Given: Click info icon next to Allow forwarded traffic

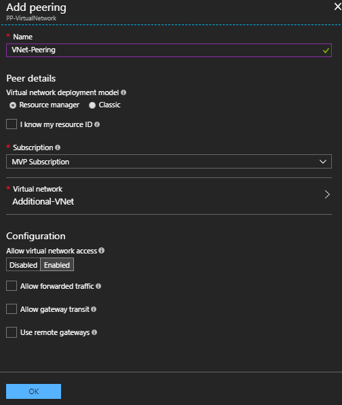Looking at the screenshot, I should 98,286.
